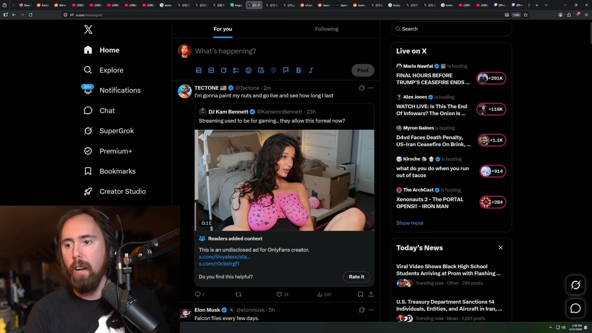Open more options on Elon Musk's post

tap(371, 310)
